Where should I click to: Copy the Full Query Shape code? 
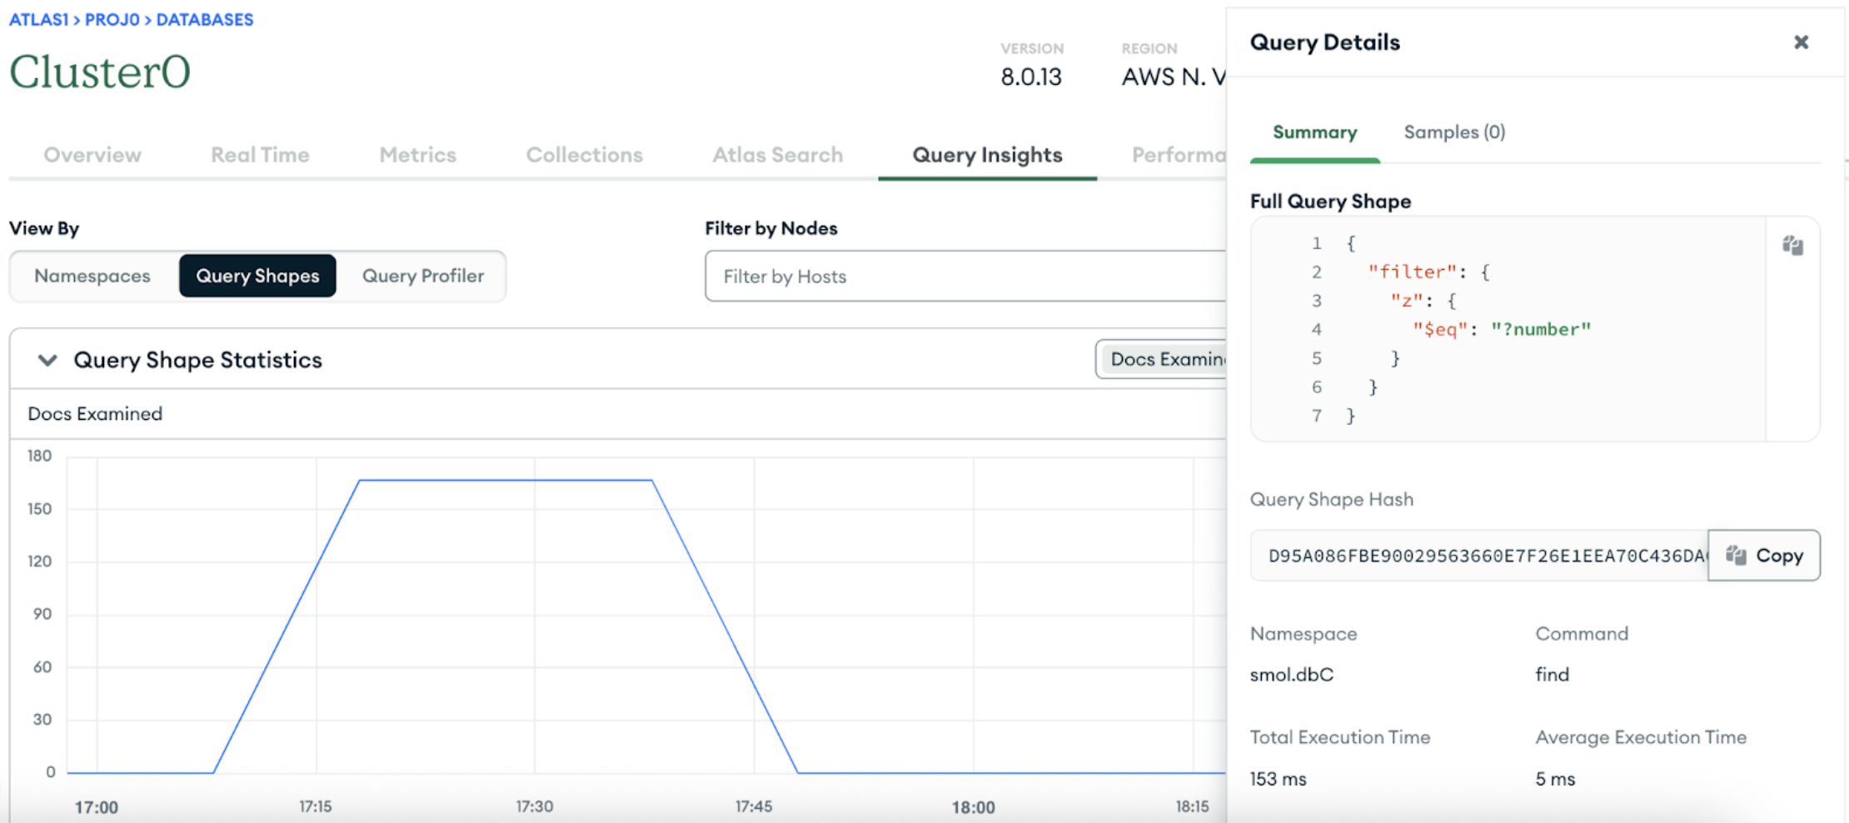tap(1794, 245)
